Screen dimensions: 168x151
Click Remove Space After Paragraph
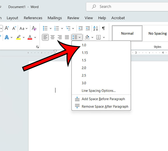point(101,106)
